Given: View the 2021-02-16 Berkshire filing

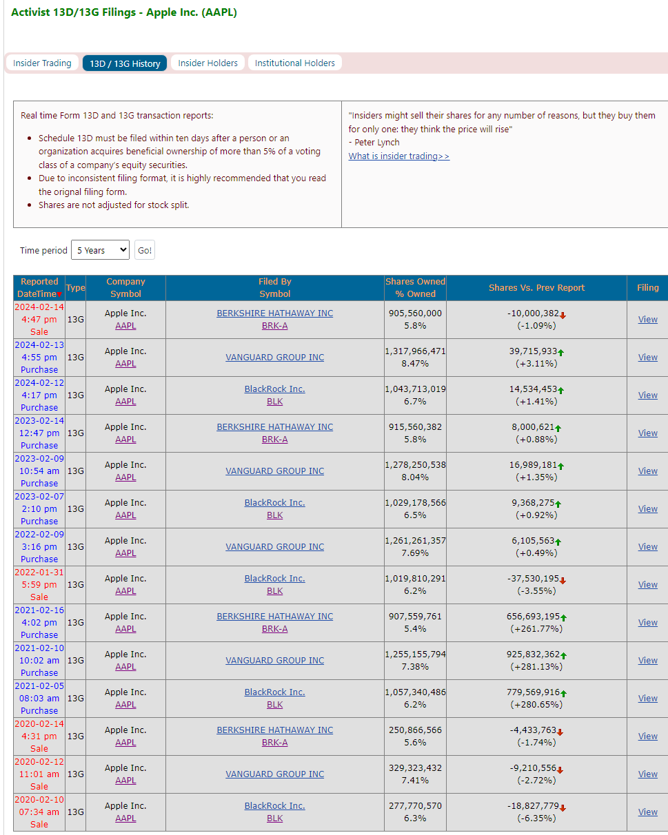Looking at the screenshot, I should pos(647,623).
